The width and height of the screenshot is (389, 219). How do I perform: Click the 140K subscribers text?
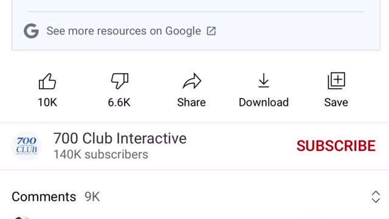click(x=101, y=155)
